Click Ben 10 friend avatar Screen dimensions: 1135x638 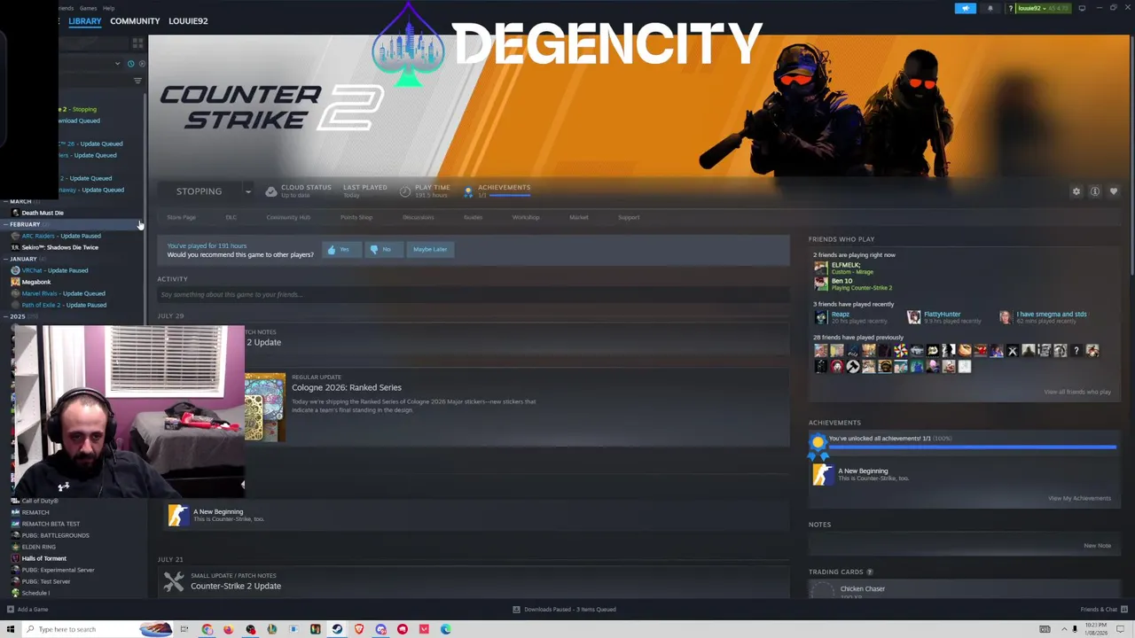821,284
